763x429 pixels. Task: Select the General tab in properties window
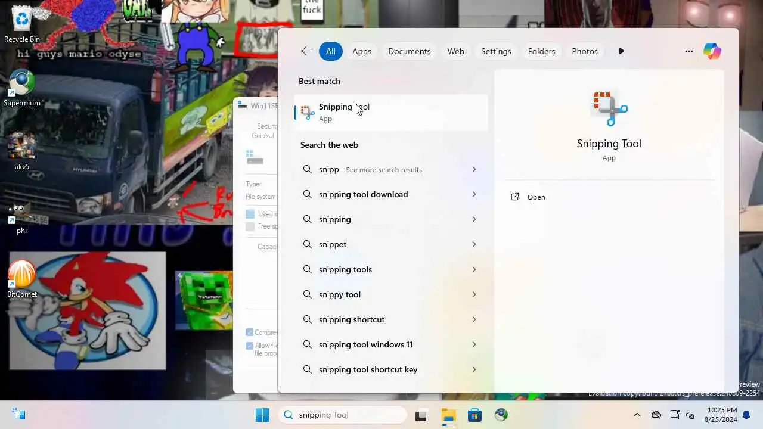pos(263,136)
